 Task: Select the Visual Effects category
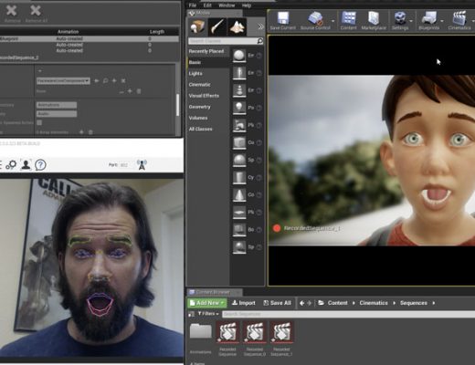(208, 96)
